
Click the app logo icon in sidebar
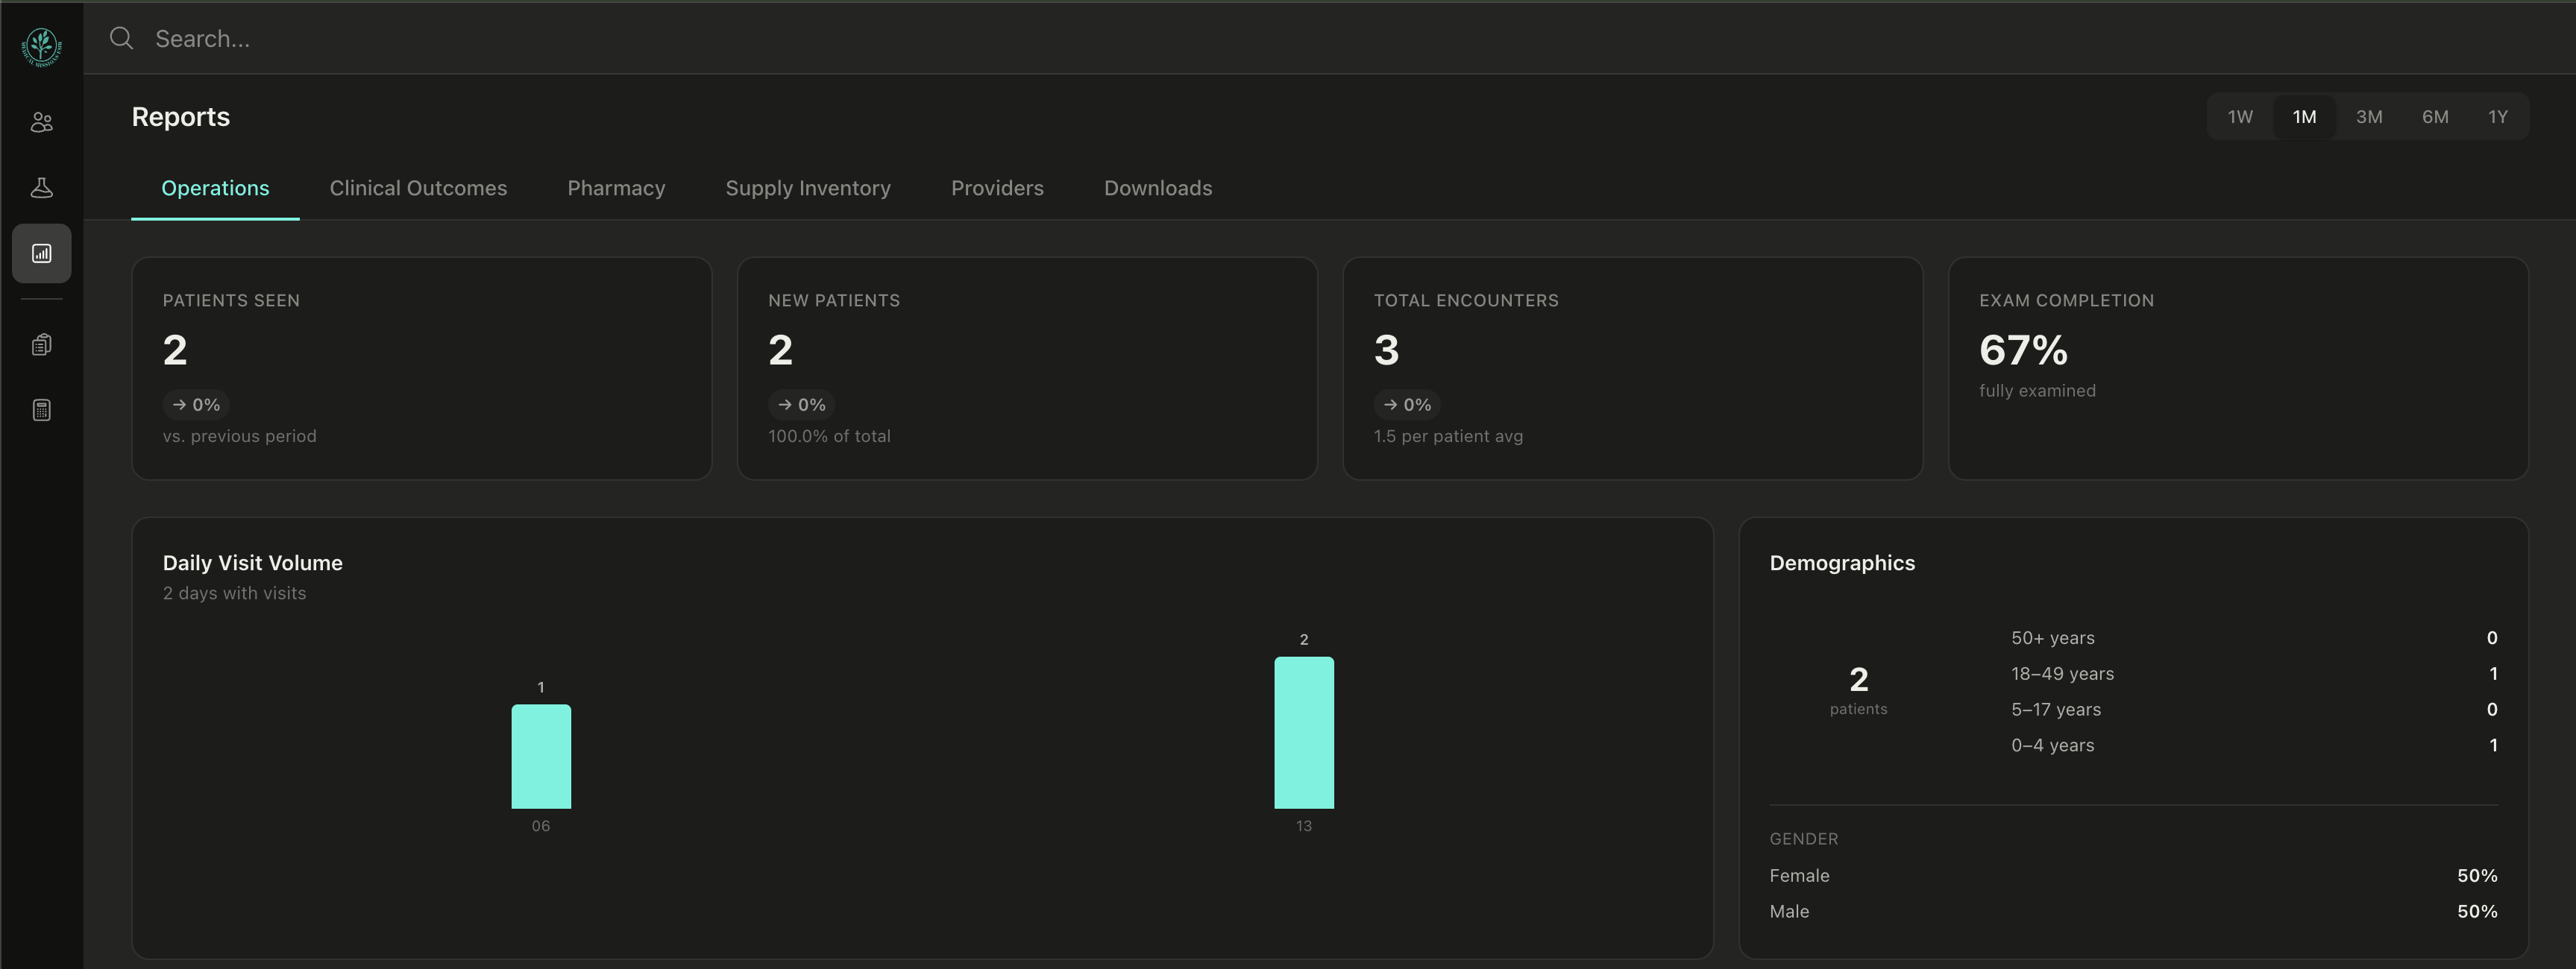pyautogui.click(x=41, y=47)
